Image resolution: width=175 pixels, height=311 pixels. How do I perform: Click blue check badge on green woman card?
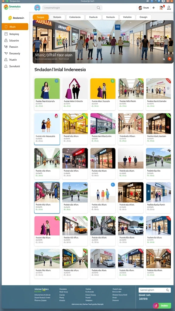coord(57,81)
